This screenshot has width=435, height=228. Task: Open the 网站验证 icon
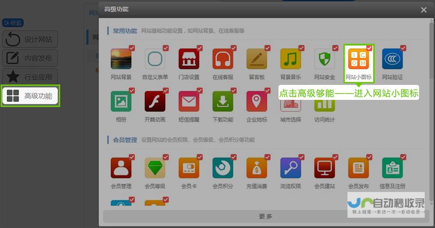392,59
